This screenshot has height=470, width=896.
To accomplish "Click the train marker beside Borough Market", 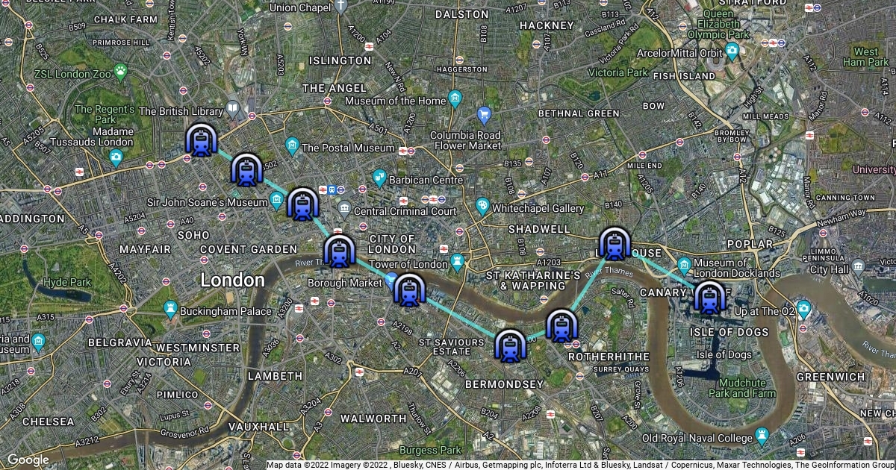I will point(409,290).
